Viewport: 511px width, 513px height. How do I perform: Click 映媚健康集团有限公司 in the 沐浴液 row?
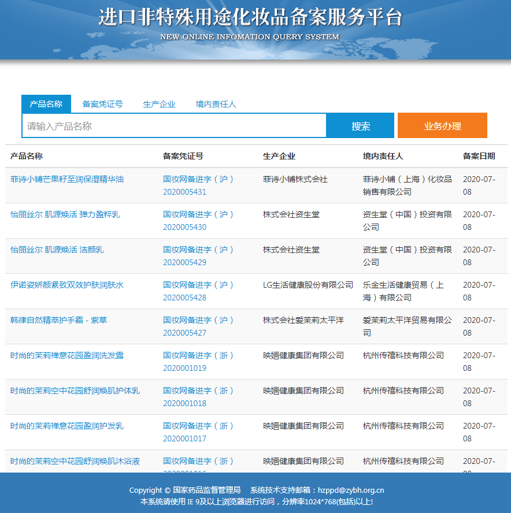[x=303, y=462]
